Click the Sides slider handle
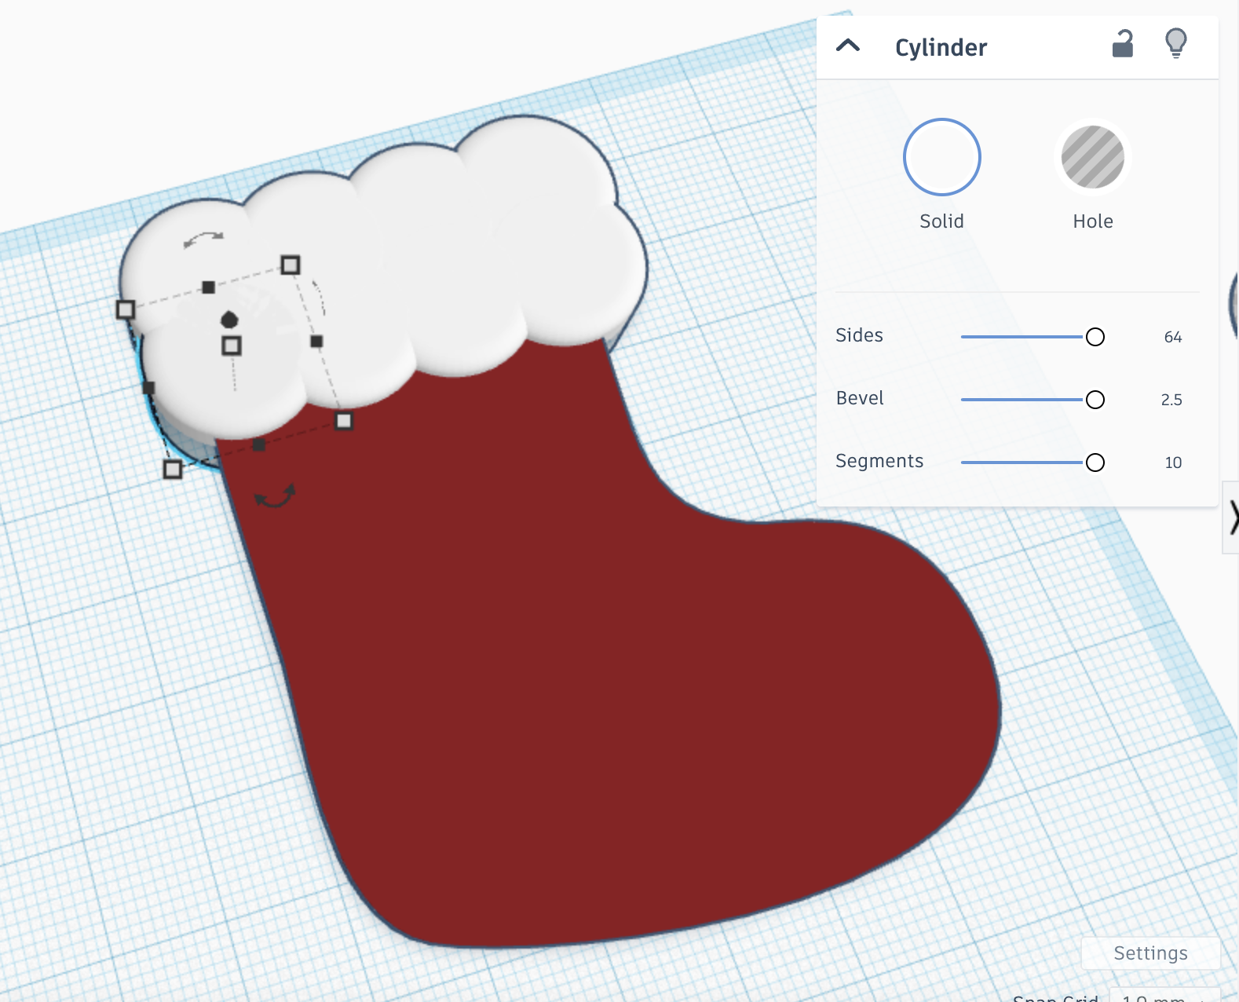This screenshot has width=1239, height=1002. [1095, 337]
